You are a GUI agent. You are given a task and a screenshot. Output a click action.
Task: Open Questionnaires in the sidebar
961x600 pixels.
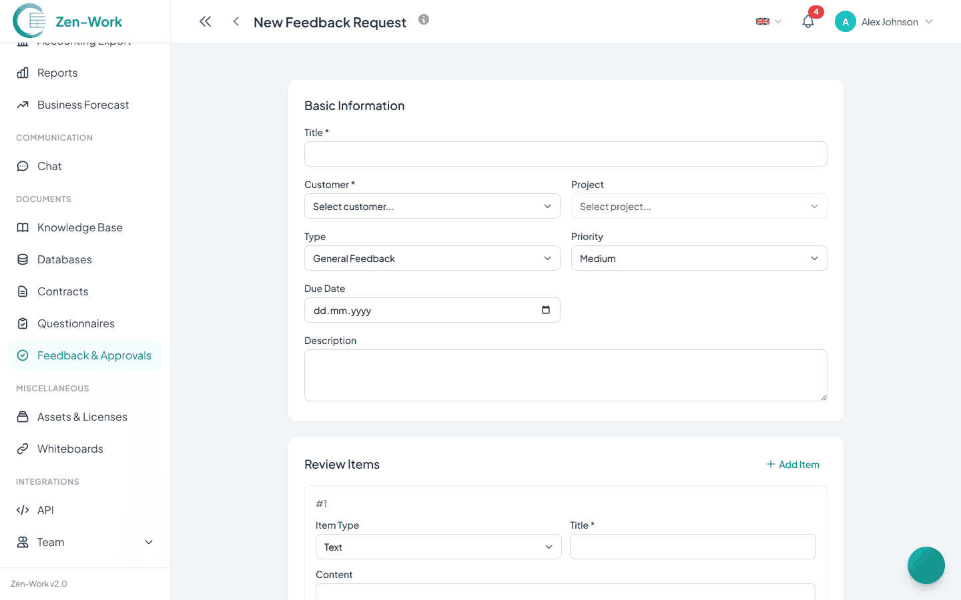pos(85,323)
